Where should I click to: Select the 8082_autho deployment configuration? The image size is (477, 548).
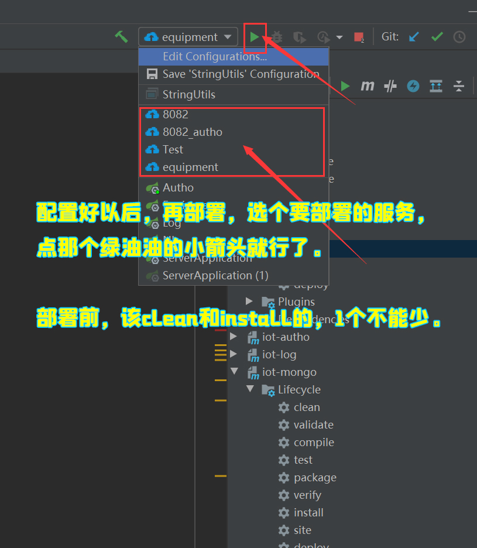click(x=234, y=132)
